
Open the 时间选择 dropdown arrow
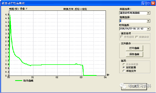[148, 29]
